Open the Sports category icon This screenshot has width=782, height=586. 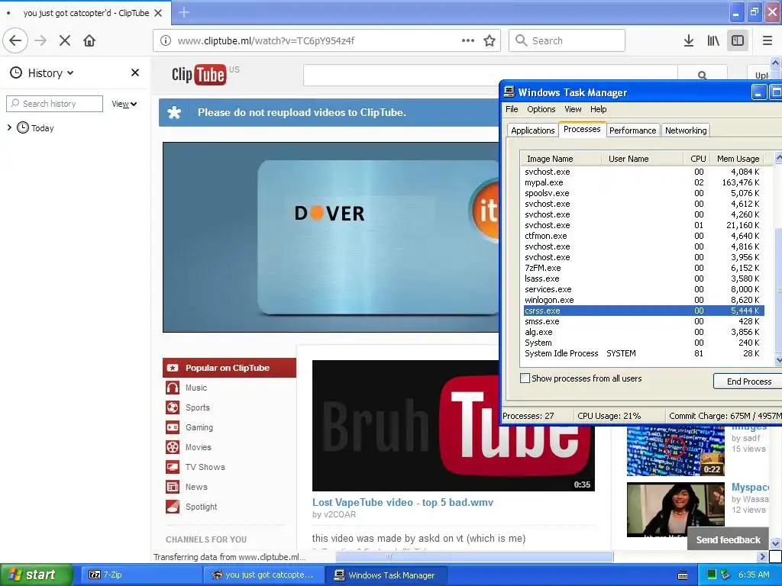tap(173, 407)
